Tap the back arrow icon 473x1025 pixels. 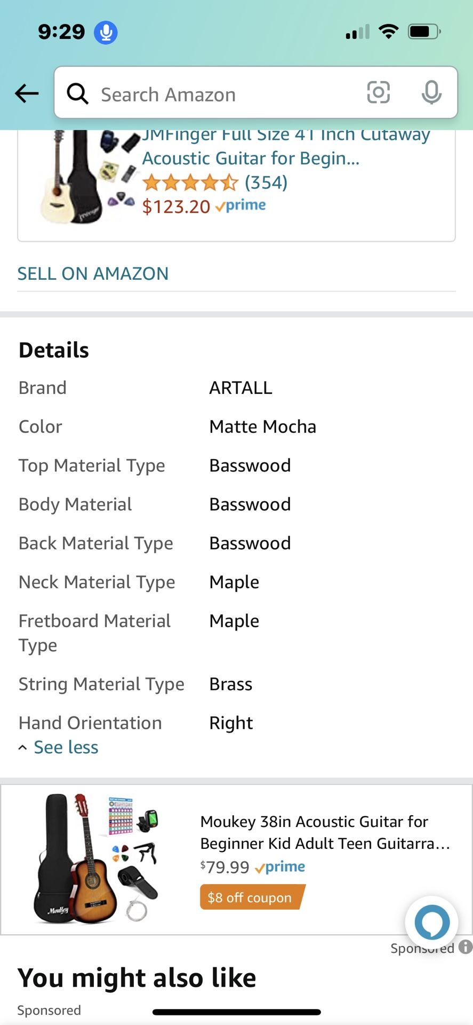[27, 94]
